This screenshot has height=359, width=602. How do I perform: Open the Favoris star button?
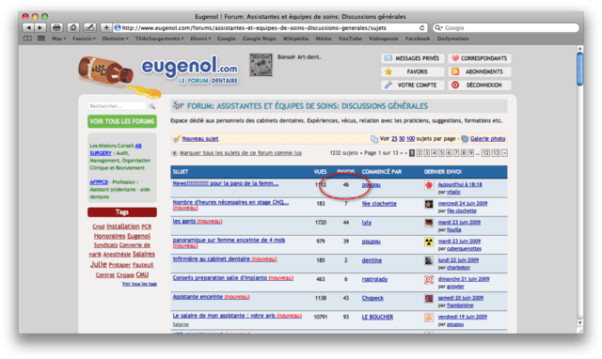click(413, 71)
